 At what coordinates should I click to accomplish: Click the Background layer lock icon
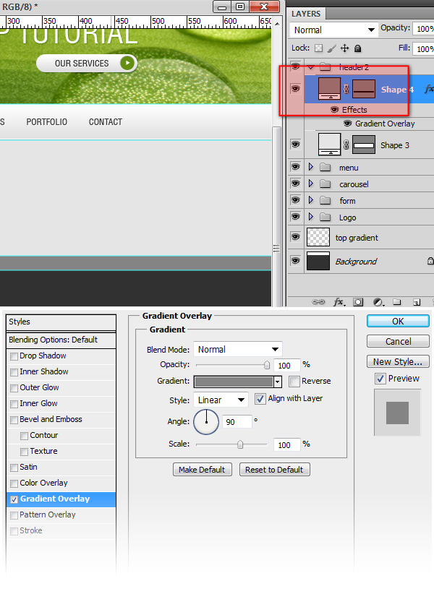430,261
